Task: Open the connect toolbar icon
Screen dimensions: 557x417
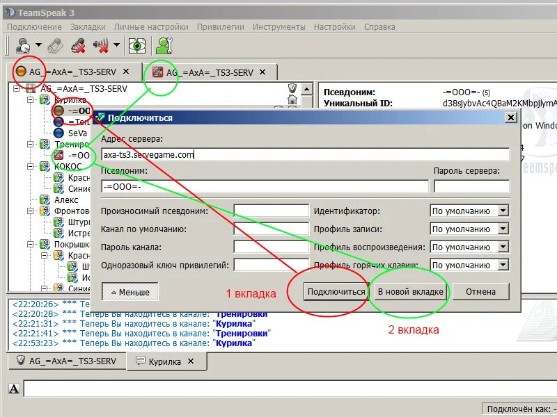Action: 23,45
